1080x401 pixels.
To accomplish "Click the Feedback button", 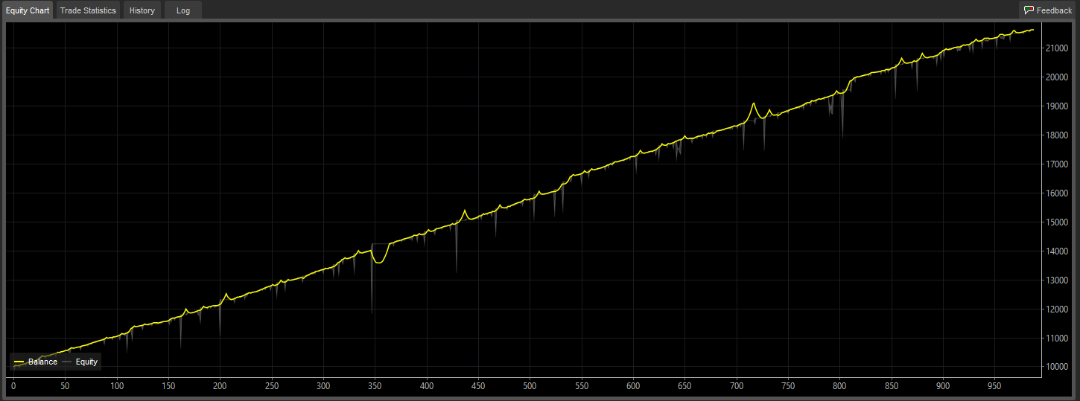I will tap(1048, 10).
